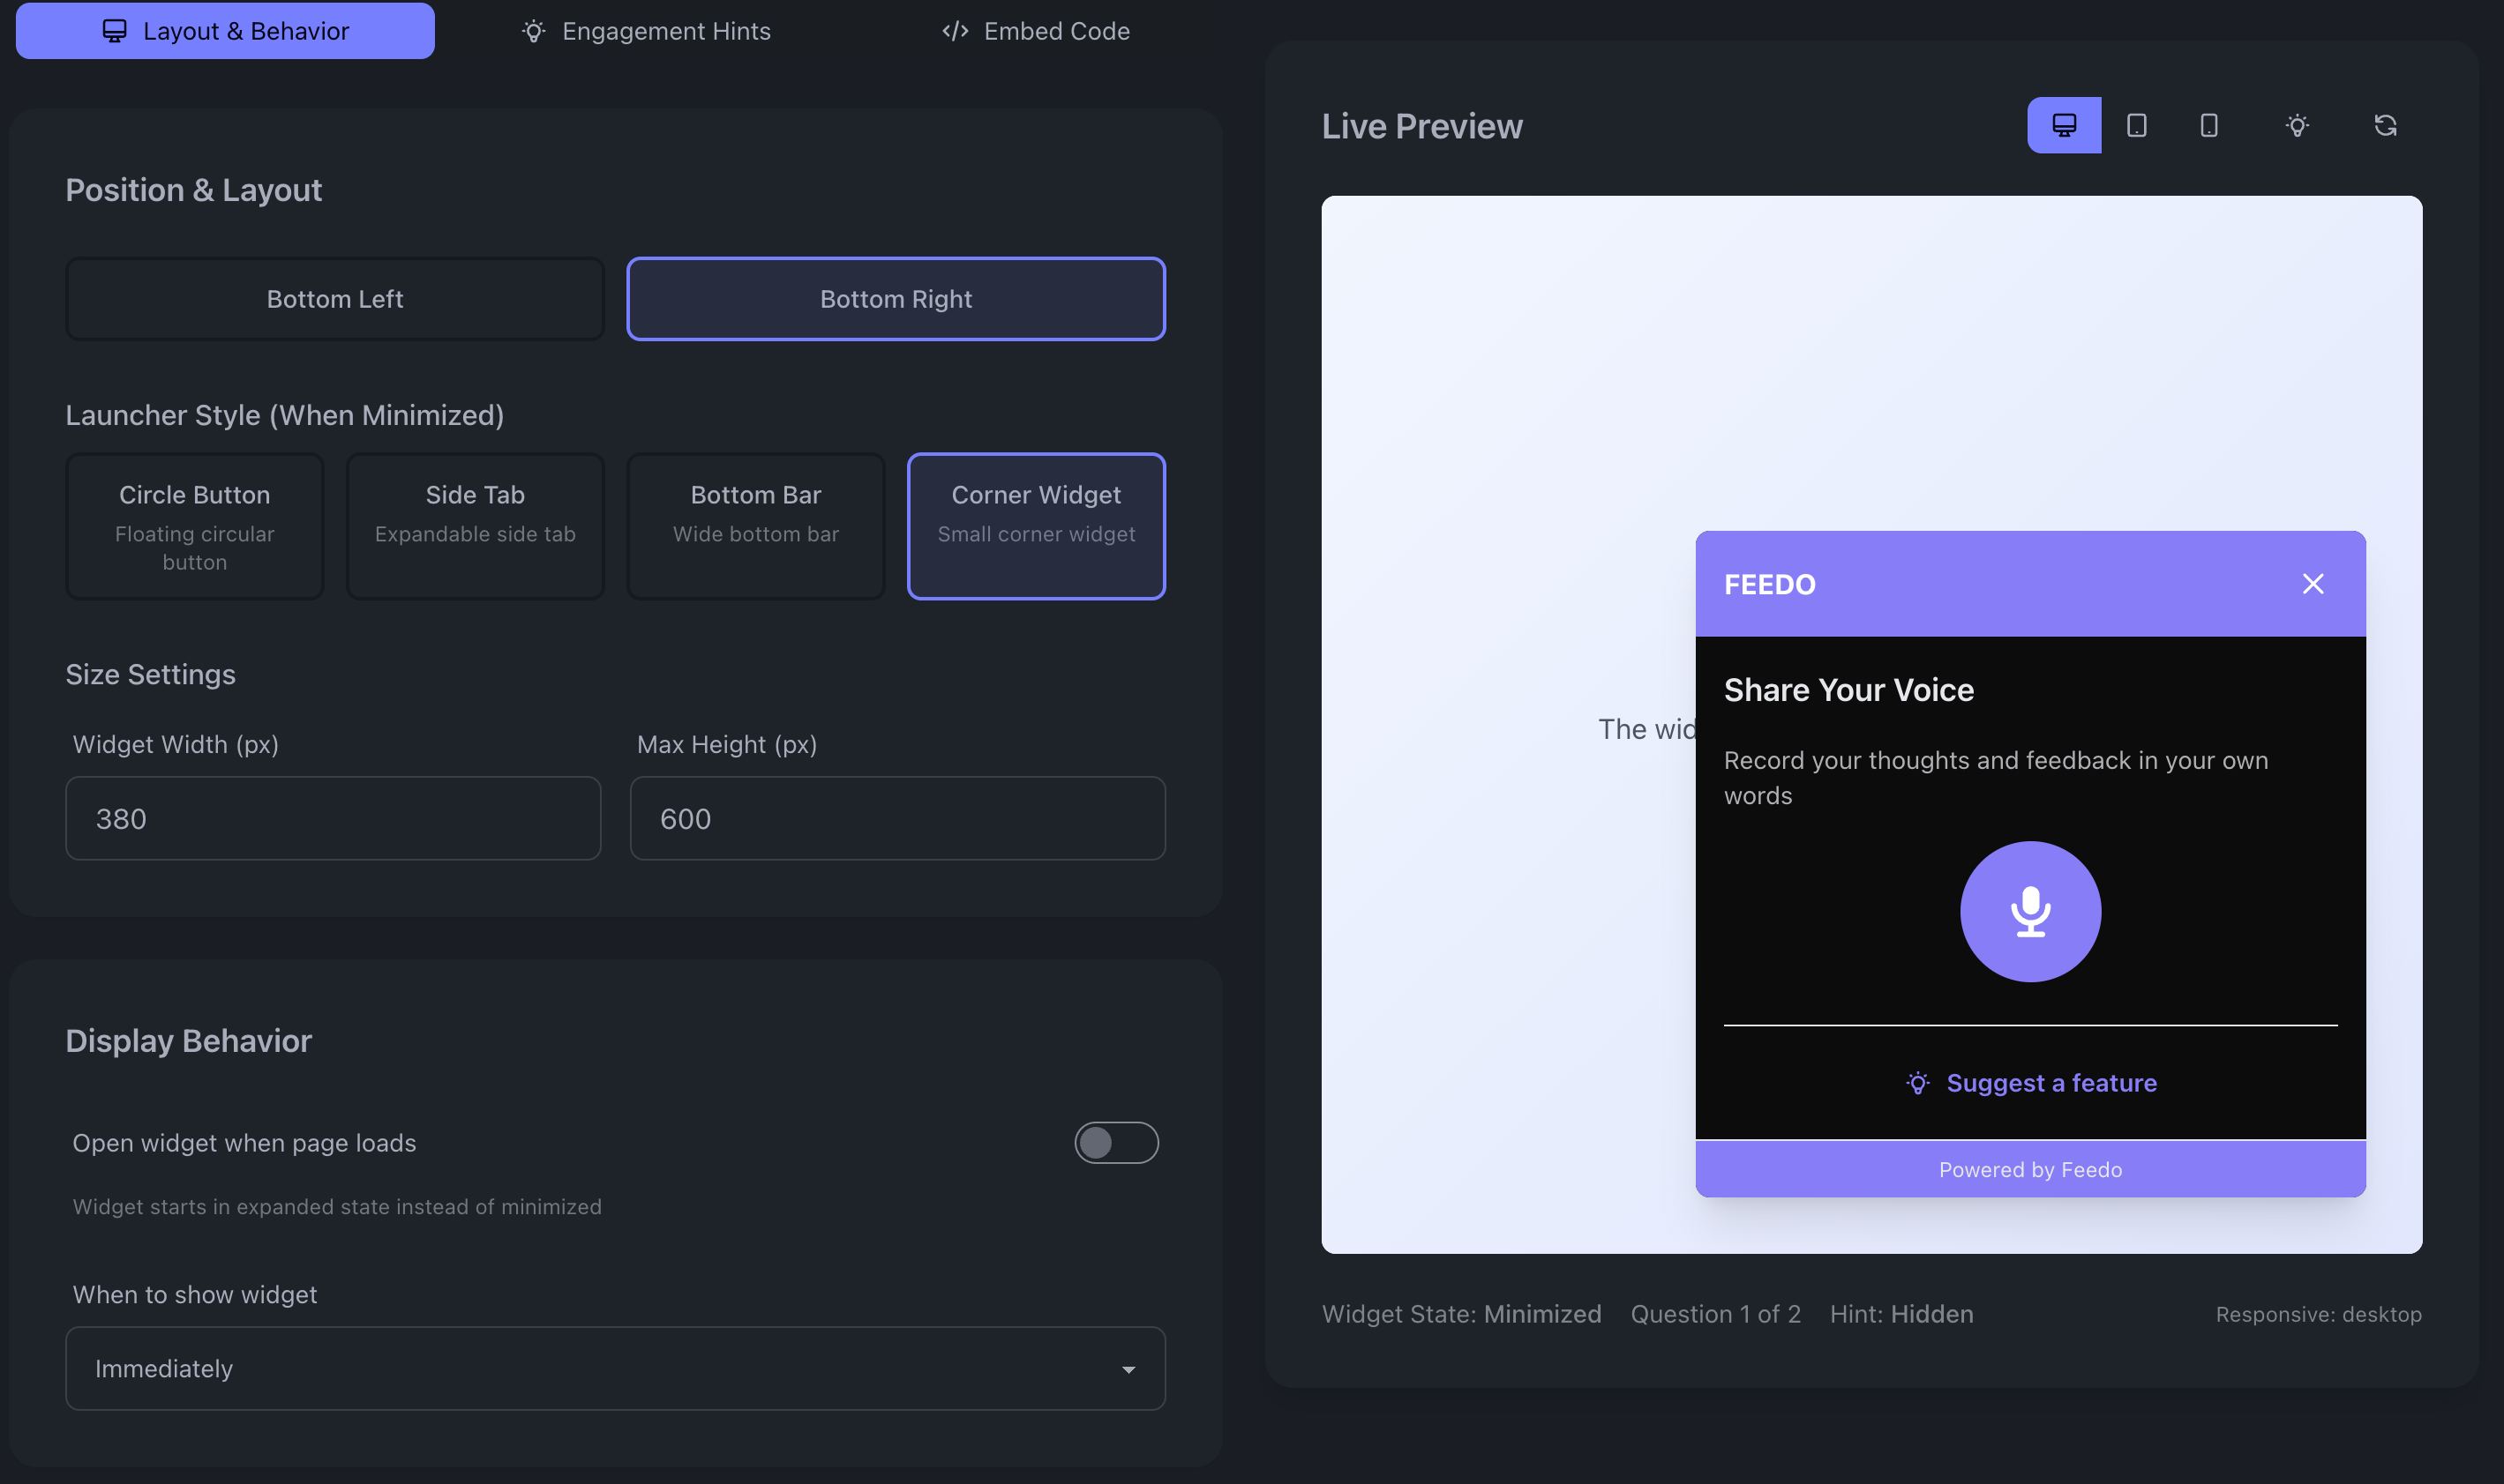Choose Circle Button launcher style
This screenshot has width=2504, height=1484.
point(194,526)
